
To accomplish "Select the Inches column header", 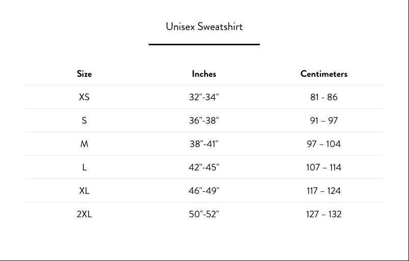I will [x=204, y=74].
